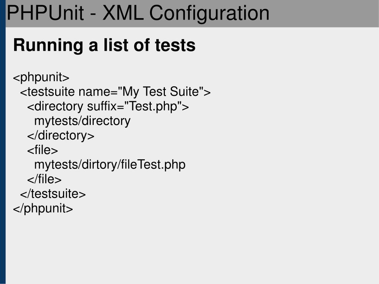Click the word Configuration in the title
Image resolution: width=379 pixels, height=284 pixels.
click(x=209, y=14)
